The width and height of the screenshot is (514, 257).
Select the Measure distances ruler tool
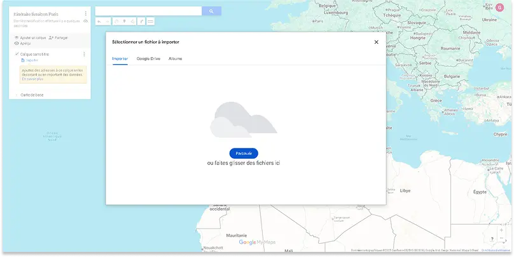coord(151,22)
